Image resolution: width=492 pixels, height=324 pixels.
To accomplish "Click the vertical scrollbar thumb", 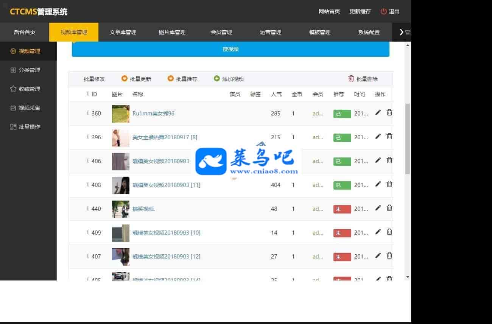I will [408, 139].
